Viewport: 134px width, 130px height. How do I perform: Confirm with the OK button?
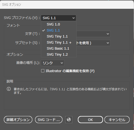tap(90, 120)
